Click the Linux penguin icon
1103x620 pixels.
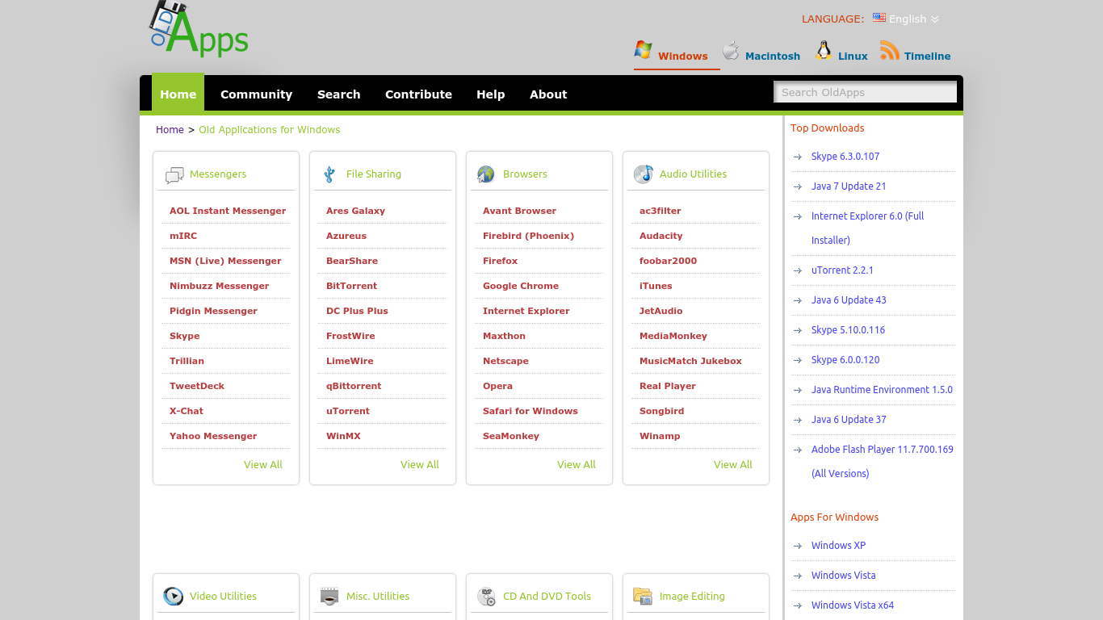pos(824,50)
